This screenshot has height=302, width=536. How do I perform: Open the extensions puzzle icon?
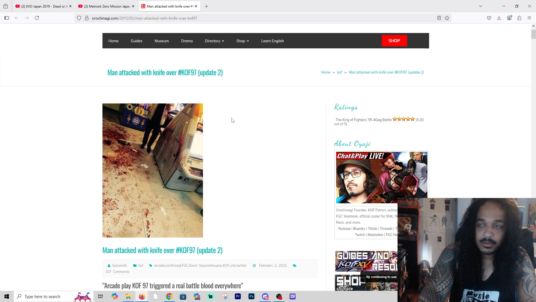click(x=520, y=18)
